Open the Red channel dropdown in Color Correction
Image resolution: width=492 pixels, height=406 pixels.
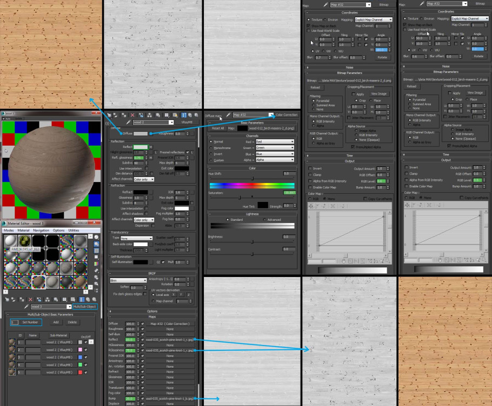[x=275, y=141]
